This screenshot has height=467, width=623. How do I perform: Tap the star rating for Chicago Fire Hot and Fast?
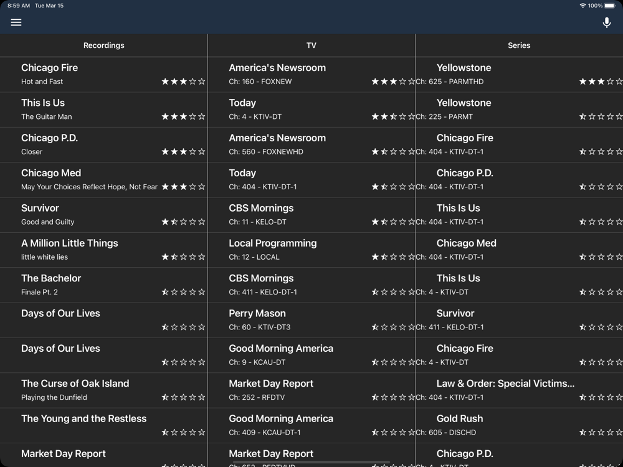point(183,82)
